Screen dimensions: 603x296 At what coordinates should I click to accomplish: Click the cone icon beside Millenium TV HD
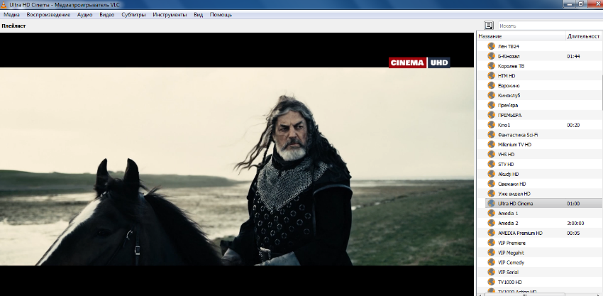click(x=491, y=144)
